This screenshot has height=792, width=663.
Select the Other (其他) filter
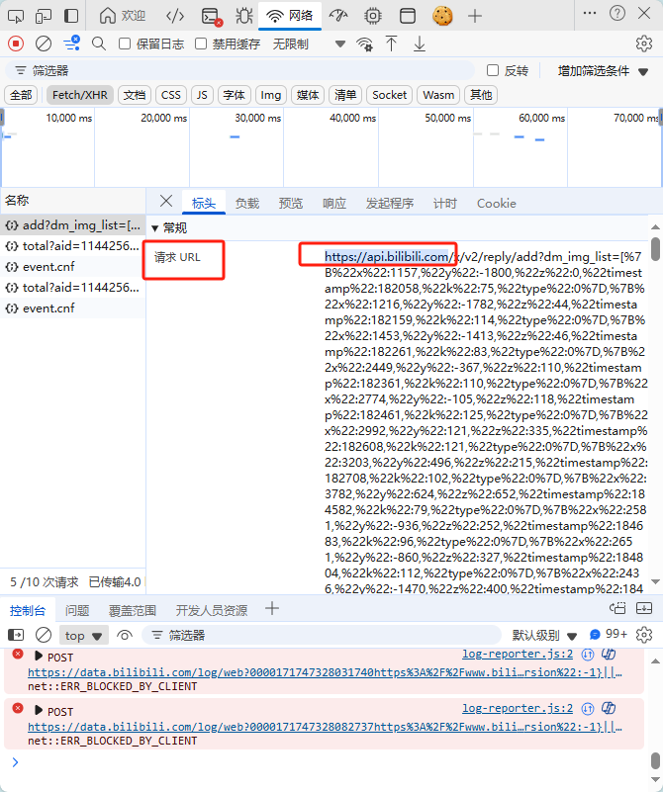(x=481, y=95)
